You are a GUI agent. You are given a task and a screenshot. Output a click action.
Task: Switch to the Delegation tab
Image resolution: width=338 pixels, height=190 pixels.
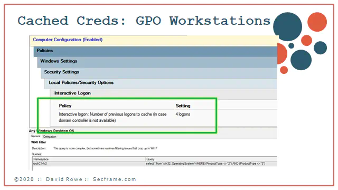tap(50, 137)
